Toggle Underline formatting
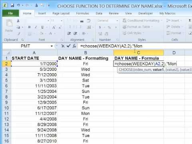The height and width of the screenshot is (144, 192). [x=42, y=27]
